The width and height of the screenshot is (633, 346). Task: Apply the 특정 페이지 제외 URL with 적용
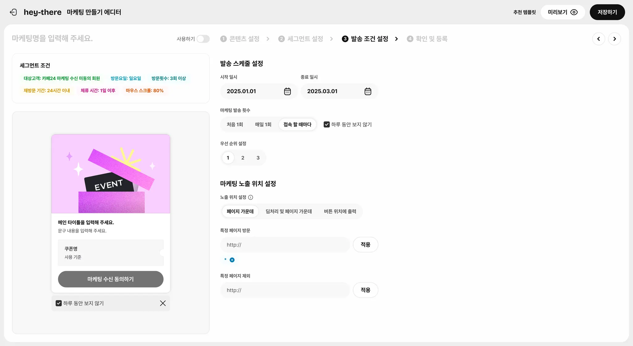point(365,290)
